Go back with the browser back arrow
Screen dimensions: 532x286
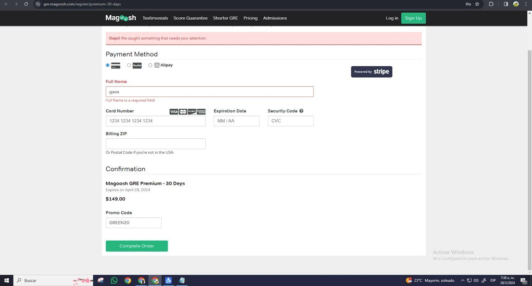pos(6,4)
